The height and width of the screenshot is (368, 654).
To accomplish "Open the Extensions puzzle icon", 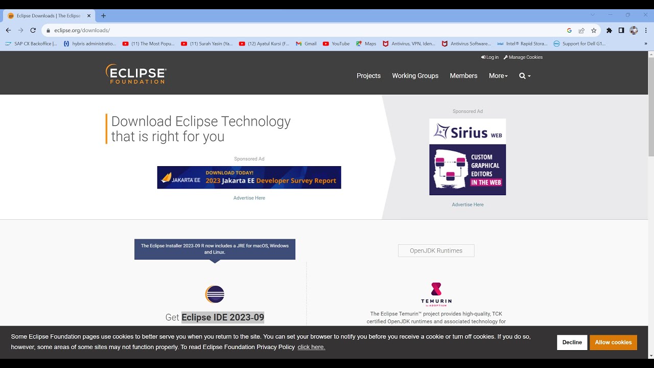I will (609, 30).
